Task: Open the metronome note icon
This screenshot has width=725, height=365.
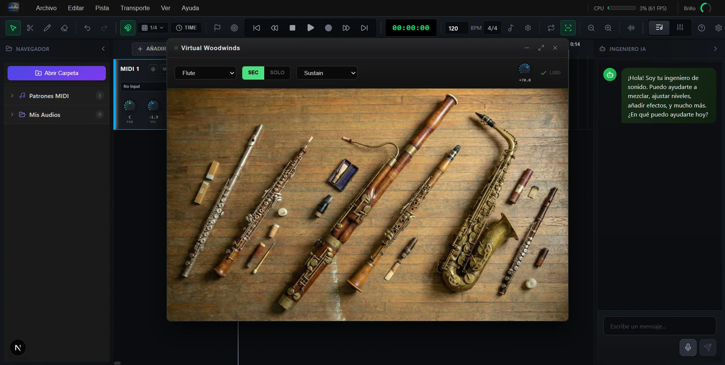Action: (x=511, y=28)
